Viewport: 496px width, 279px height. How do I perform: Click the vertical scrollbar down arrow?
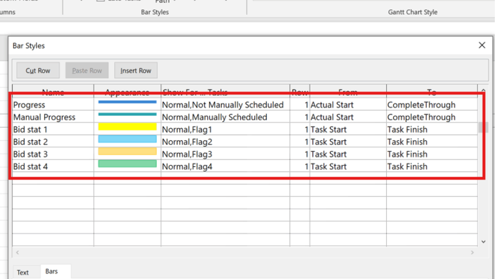click(x=483, y=242)
